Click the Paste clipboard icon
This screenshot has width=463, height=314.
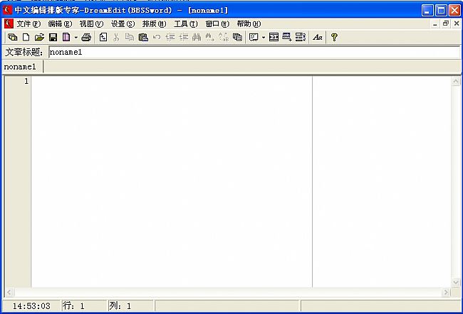[x=143, y=37]
